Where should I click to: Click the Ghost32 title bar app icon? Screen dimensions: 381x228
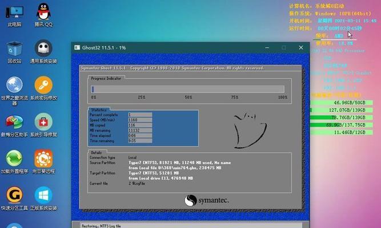point(77,47)
